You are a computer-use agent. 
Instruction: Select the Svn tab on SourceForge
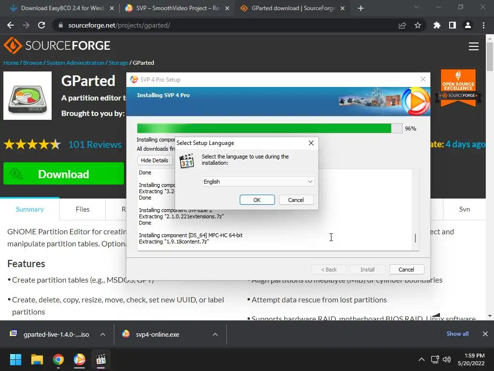click(465, 209)
